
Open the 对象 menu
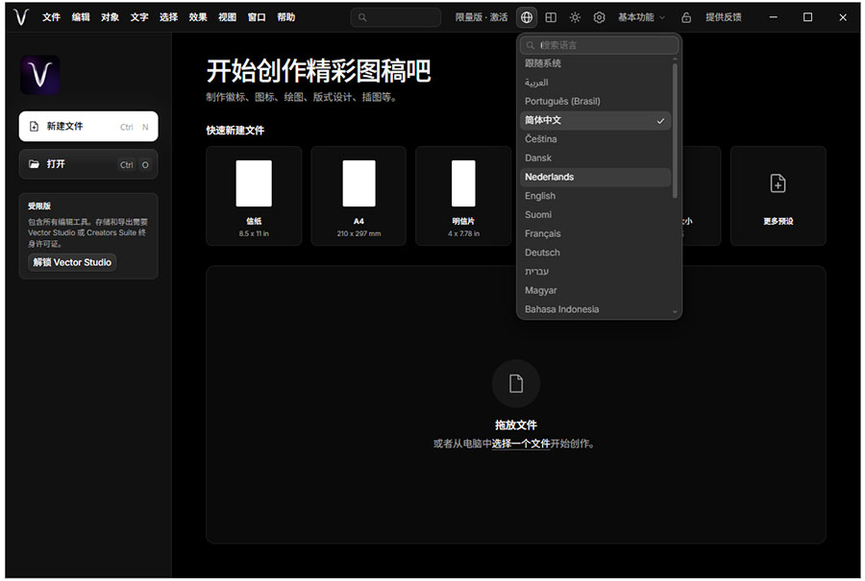[110, 17]
